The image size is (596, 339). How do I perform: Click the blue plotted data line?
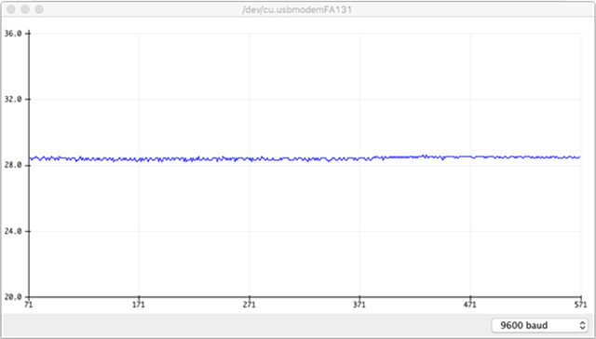click(305, 158)
